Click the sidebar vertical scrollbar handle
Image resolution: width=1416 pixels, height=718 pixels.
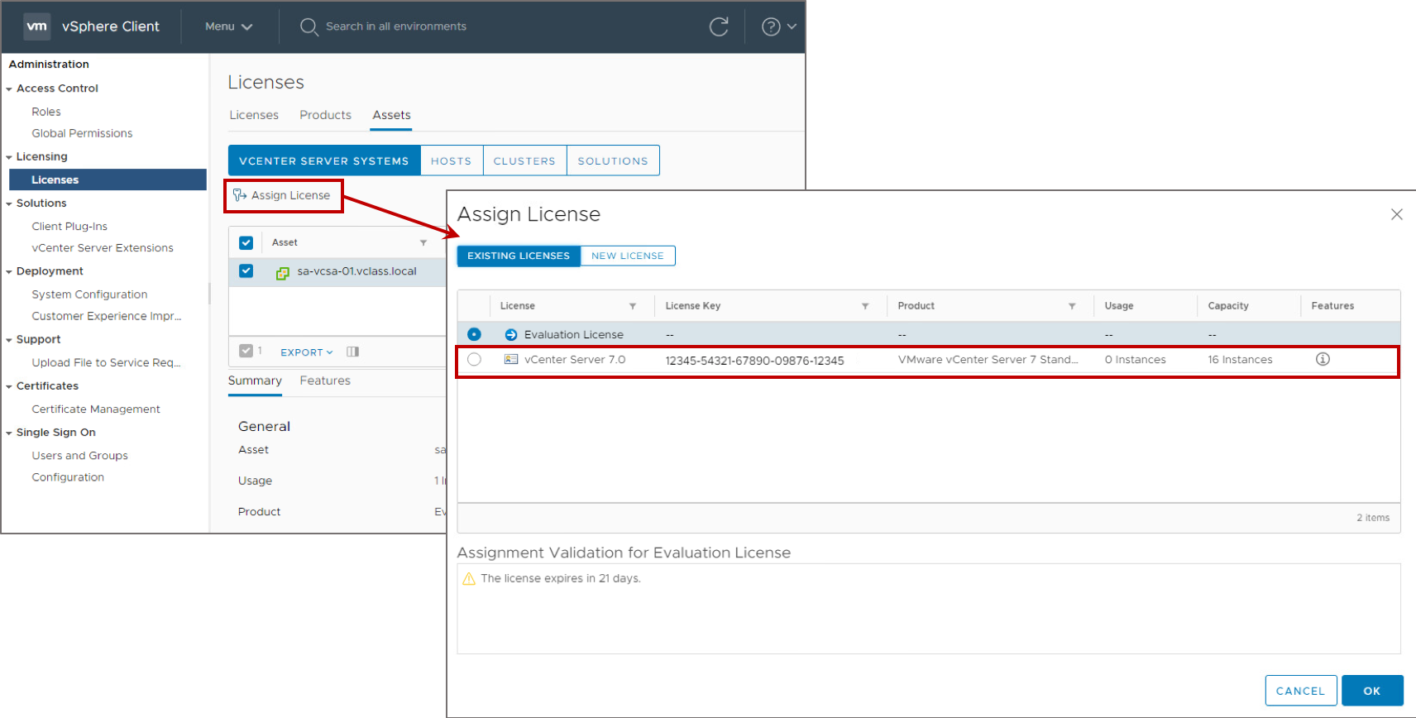pos(209,294)
